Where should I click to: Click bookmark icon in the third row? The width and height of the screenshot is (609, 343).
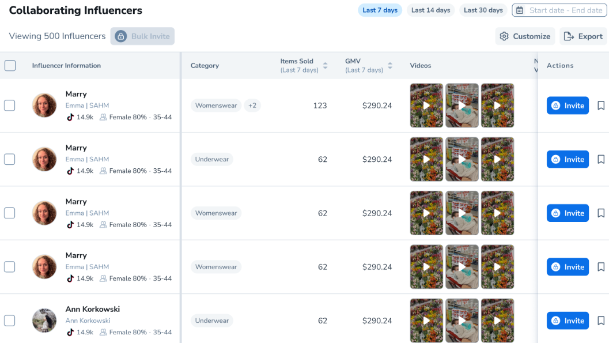[x=600, y=213]
